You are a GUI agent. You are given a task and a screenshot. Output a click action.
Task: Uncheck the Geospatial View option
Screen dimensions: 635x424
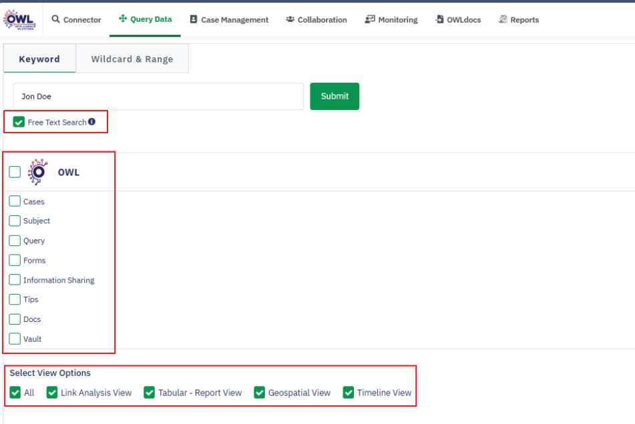tap(259, 393)
